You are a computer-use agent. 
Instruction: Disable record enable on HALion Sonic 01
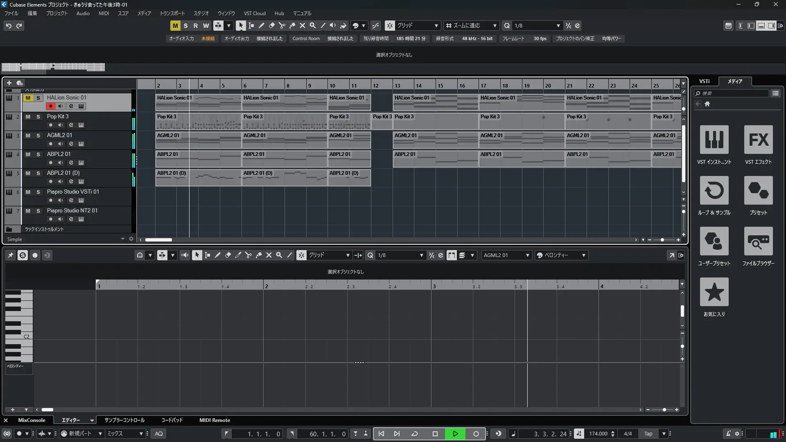[x=50, y=106]
